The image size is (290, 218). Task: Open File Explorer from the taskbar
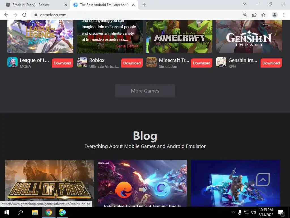click(35, 212)
